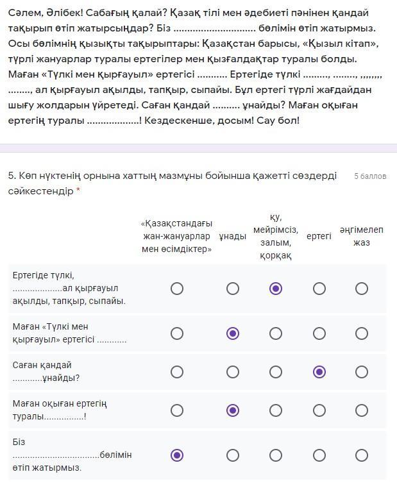Mark 'Қазақстандағы жан-жануарлар' in 'Түлкі мен қырғауыл ертегісі' row
The height and width of the screenshot is (497, 397).
[177, 333]
